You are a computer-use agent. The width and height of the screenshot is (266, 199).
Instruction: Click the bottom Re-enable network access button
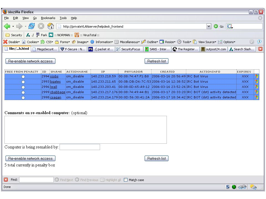click(x=30, y=158)
